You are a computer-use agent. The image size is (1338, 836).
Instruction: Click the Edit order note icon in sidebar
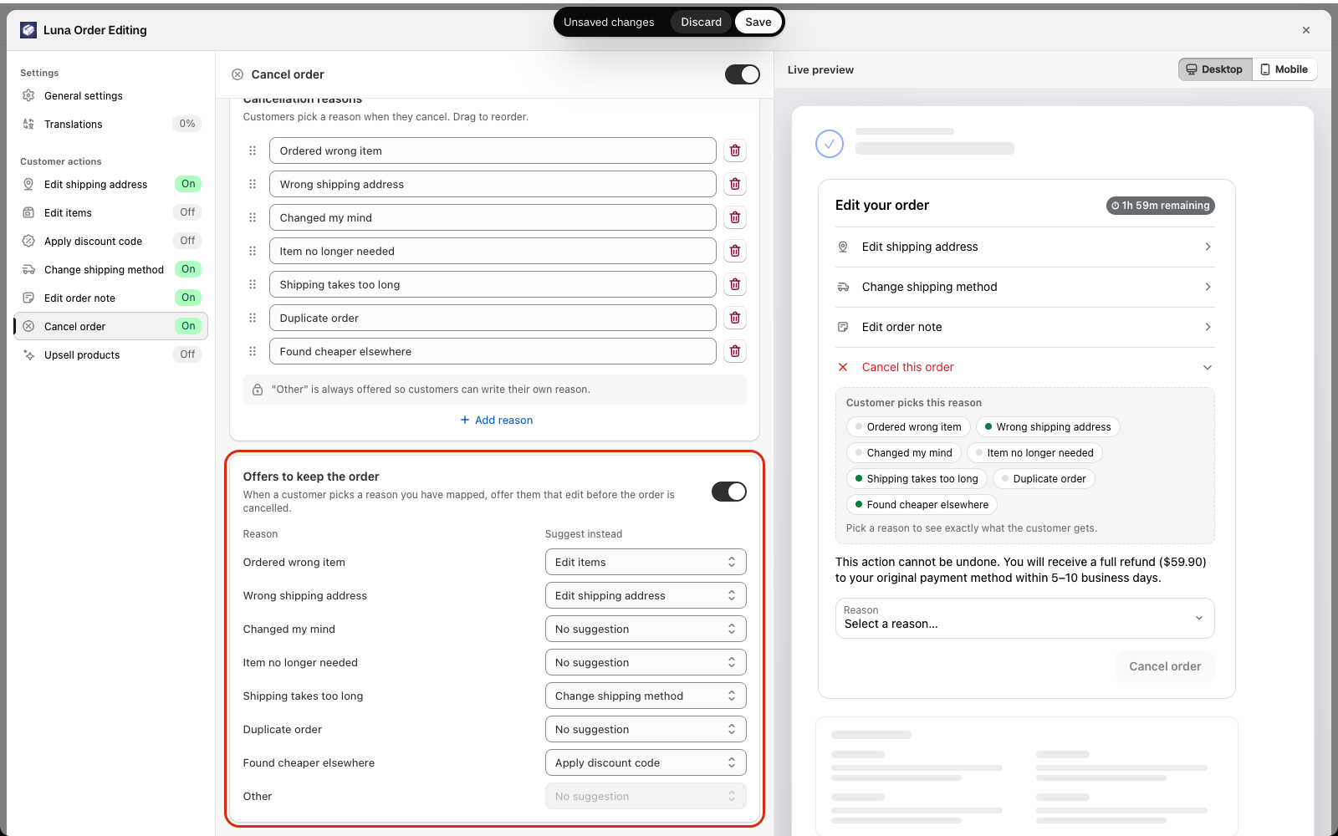28,298
